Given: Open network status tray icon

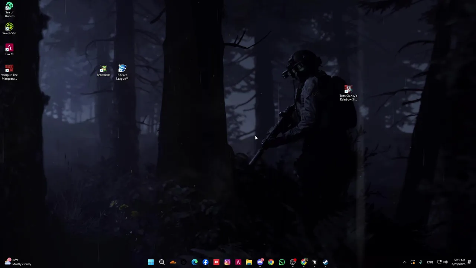Looking at the screenshot, I should tap(439, 262).
